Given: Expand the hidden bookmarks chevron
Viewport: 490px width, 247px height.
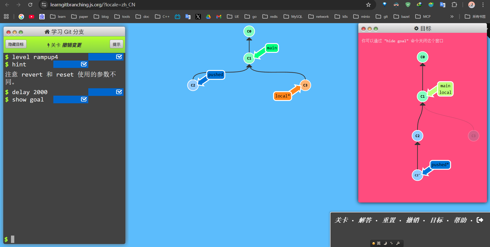Looking at the screenshot, I should [x=452, y=17].
